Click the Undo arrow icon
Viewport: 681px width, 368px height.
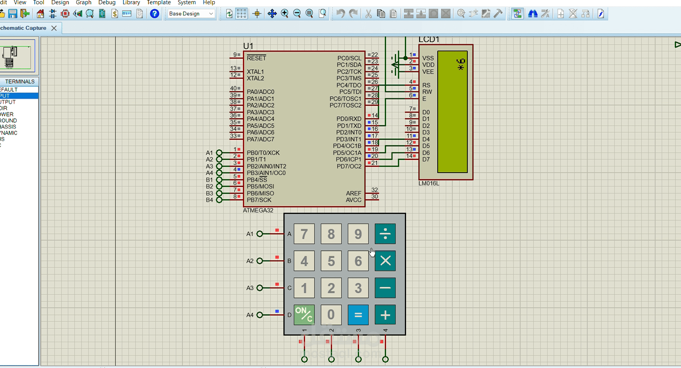coord(340,14)
